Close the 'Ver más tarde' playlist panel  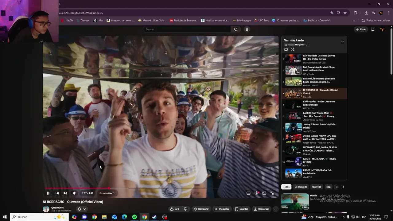coord(343,42)
